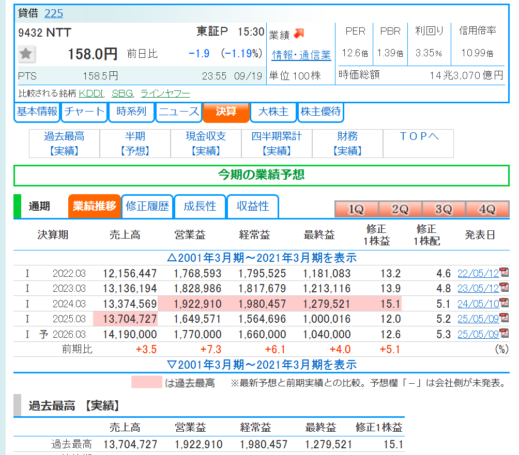The width and height of the screenshot is (519, 455).
Task: Click the KDDI comparison stock link
Action: [91, 93]
